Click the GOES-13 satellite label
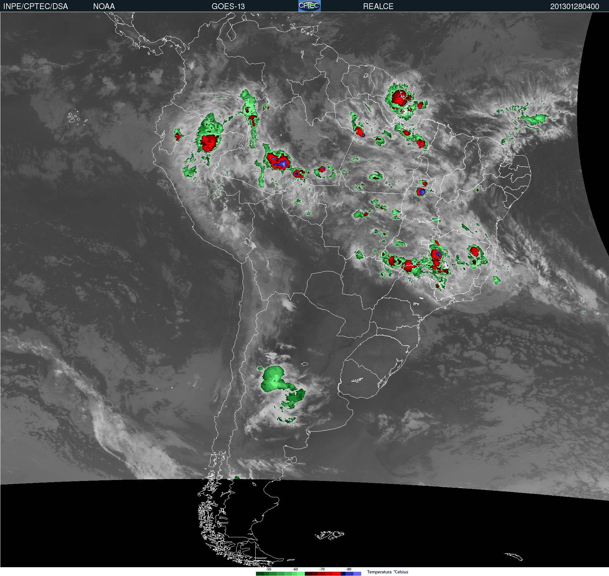This screenshot has width=609, height=576. coord(228,6)
